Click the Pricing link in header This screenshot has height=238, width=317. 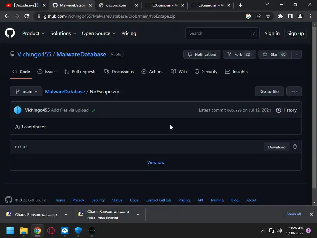128,33
